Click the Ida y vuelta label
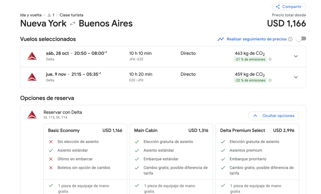 (31, 15)
